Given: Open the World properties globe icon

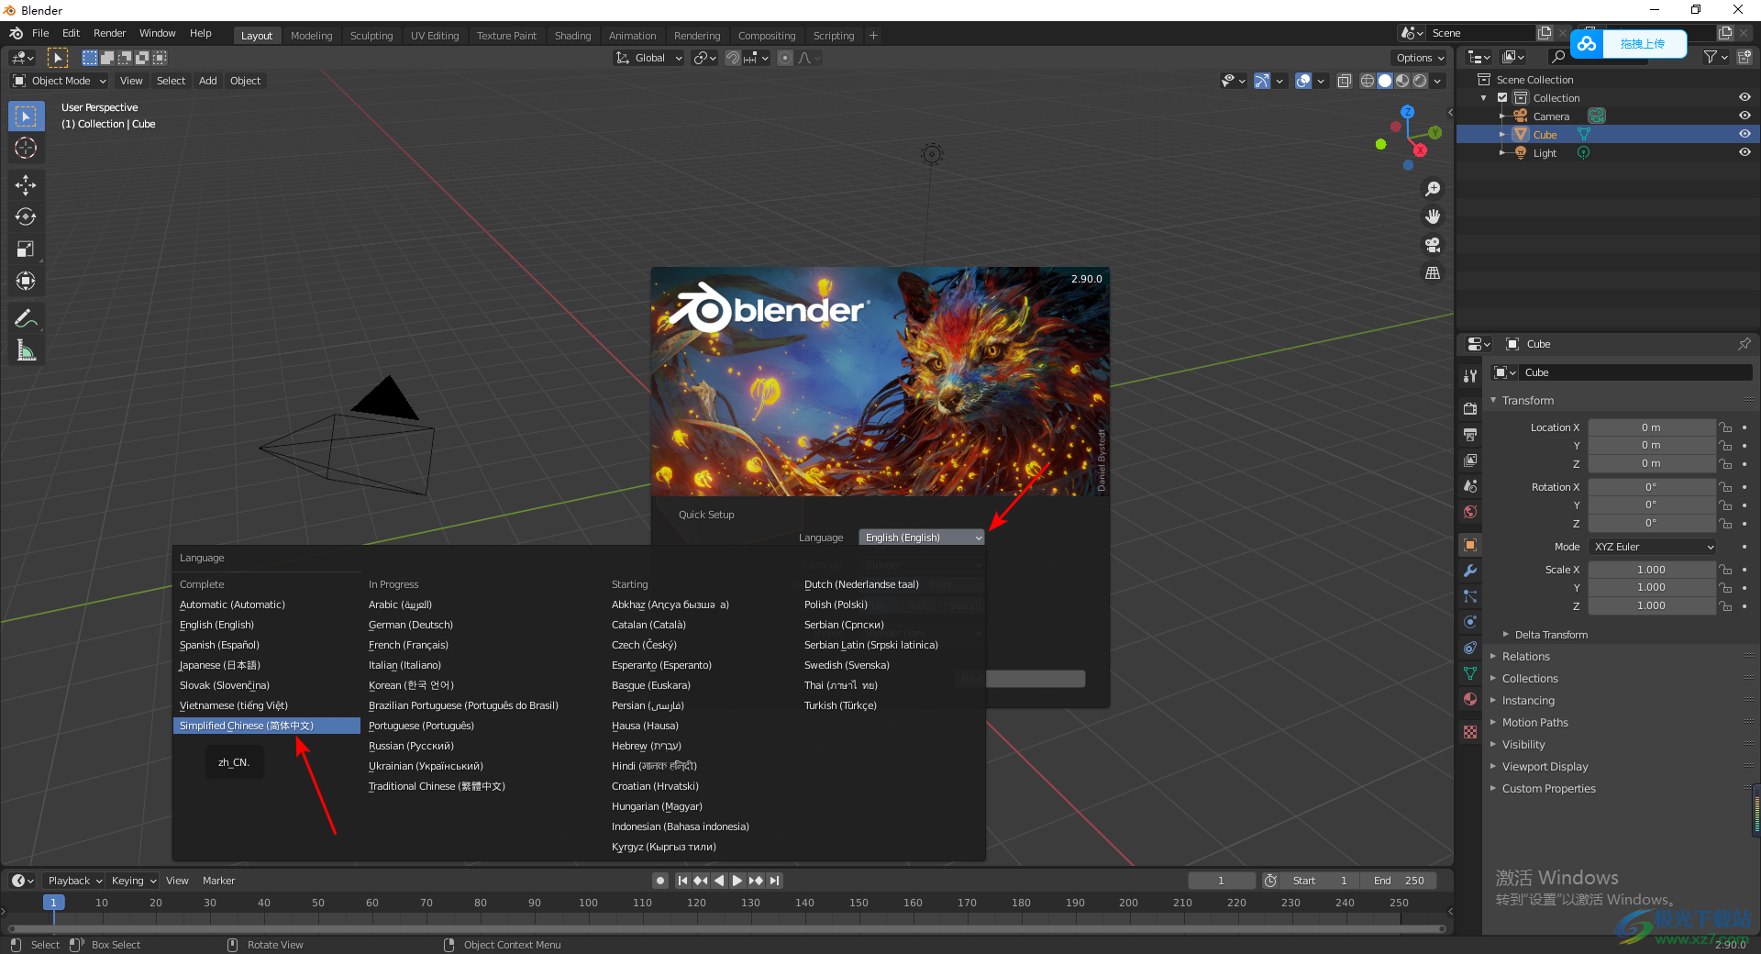Looking at the screenshot, I should click(x=1470, y=512).
